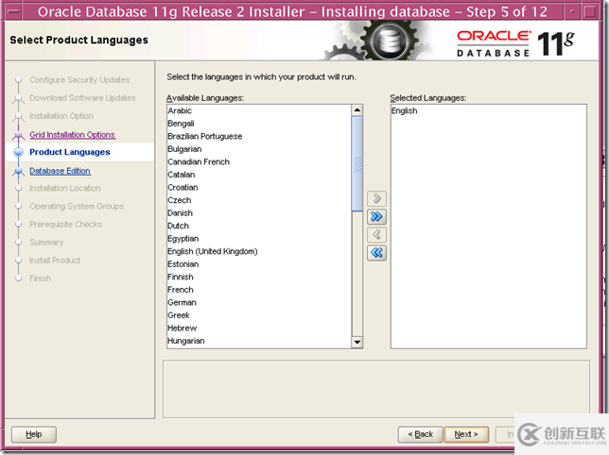Select French in Available Languages
609x455 pixels.
coord(259,290)
